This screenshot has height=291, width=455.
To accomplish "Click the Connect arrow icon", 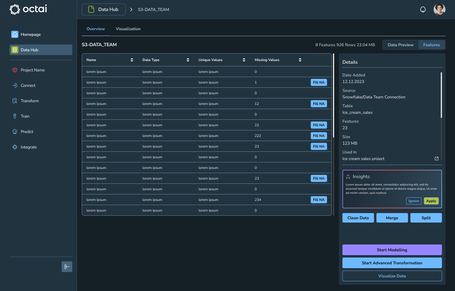I will pos(15,85).
